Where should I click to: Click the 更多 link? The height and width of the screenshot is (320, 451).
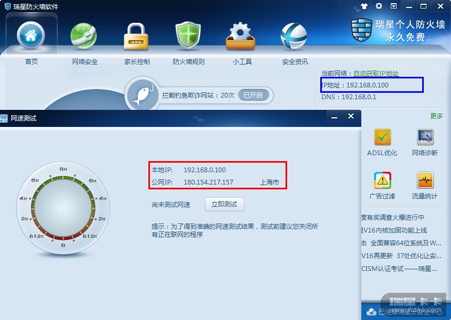[437, 116]
